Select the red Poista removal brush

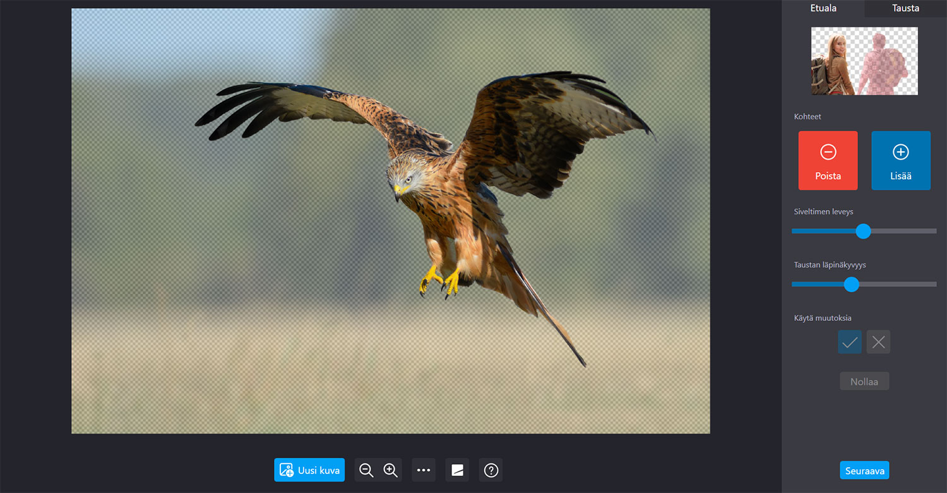(828, 160)
